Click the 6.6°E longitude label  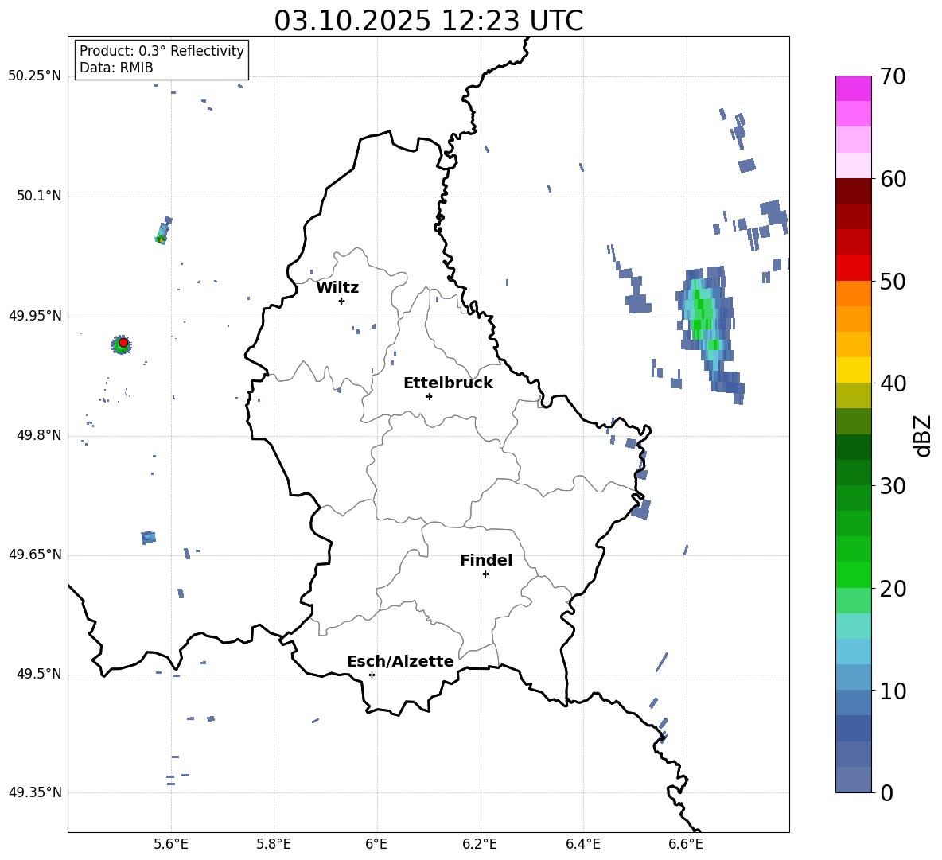coord(686,844)
